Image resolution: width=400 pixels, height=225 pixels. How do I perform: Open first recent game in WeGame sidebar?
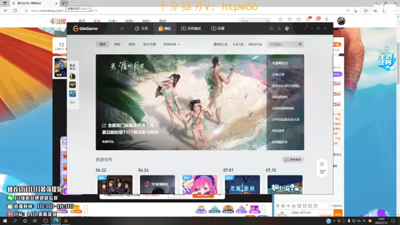(x=72, y=76)
